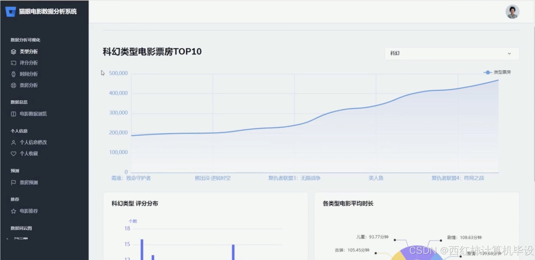The image size is (535, 260).
Task: Click the 数据分析可视化 section header
Action: click(25, 40)
